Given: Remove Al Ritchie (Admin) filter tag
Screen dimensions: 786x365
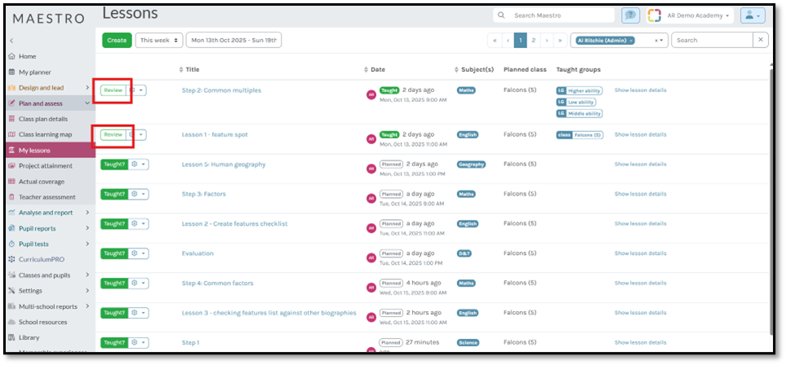Looking at the screenshot, I should (x=631, y=40).
